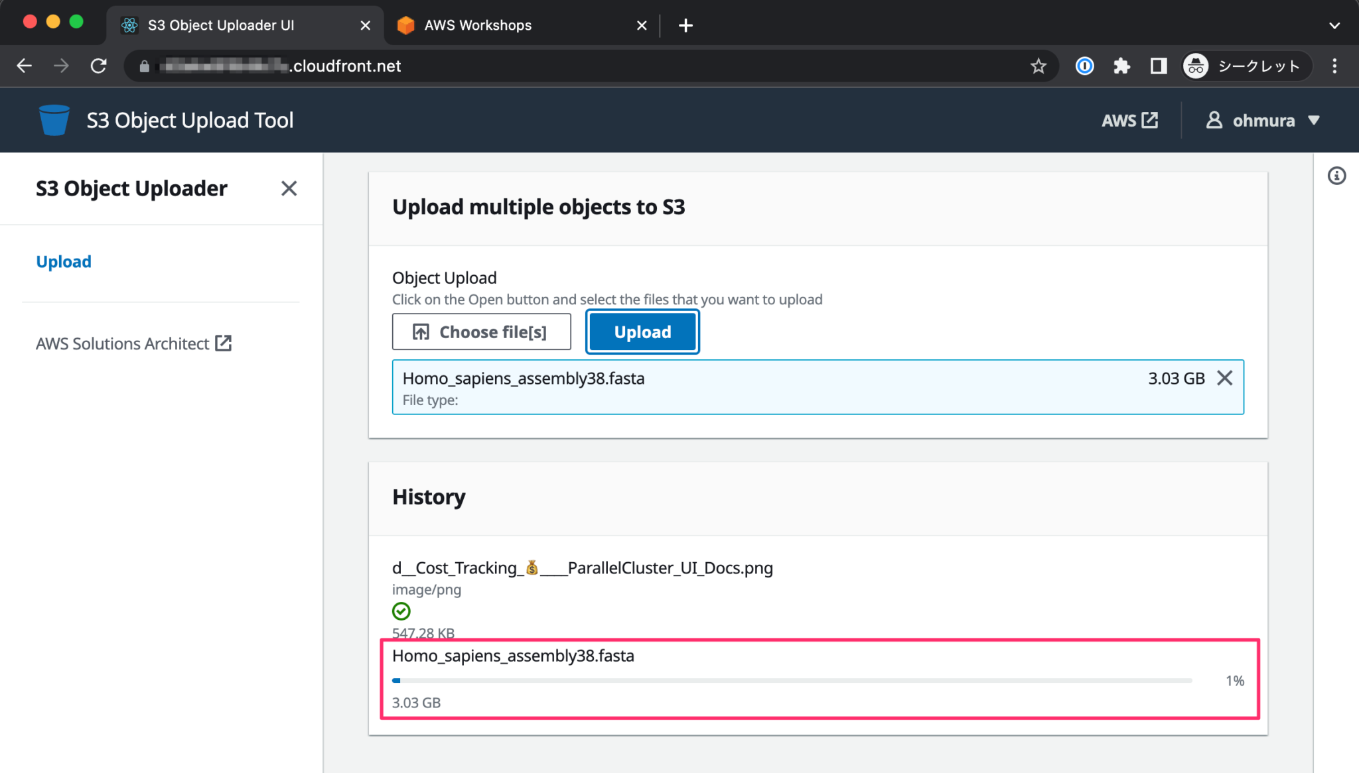Screen dimensions: 1359x773
Task: Click the info icon on the right edge
Action: click(x=1338, y=175)
